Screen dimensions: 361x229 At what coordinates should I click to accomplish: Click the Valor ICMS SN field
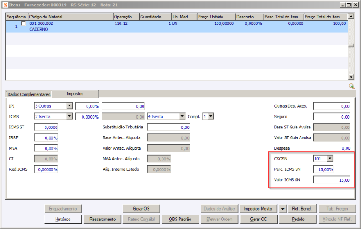tap(332, 180)
